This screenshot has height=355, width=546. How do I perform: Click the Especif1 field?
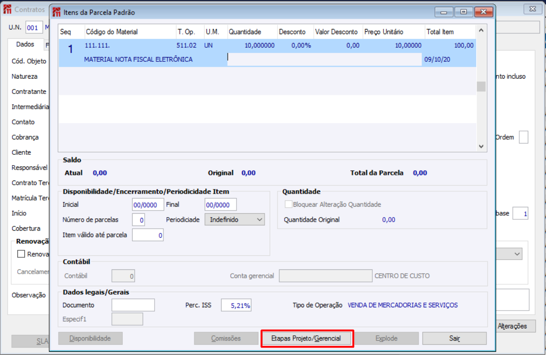(127, 319)
